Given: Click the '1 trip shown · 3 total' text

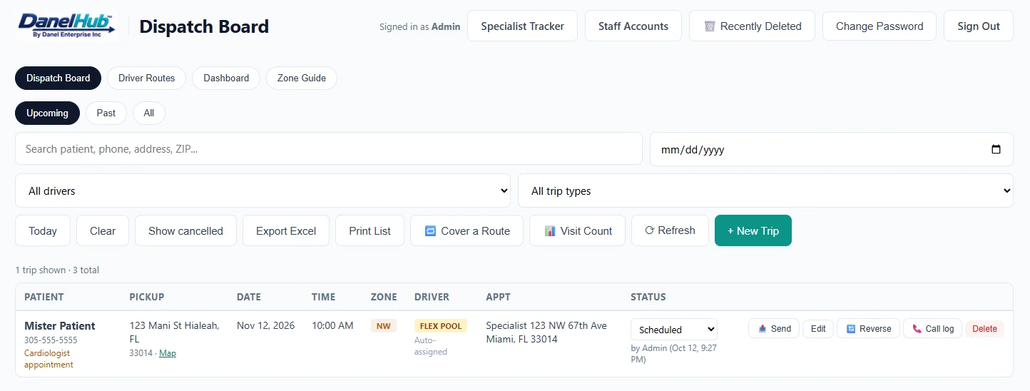Looking at the screenshot, I should (57, 270).
